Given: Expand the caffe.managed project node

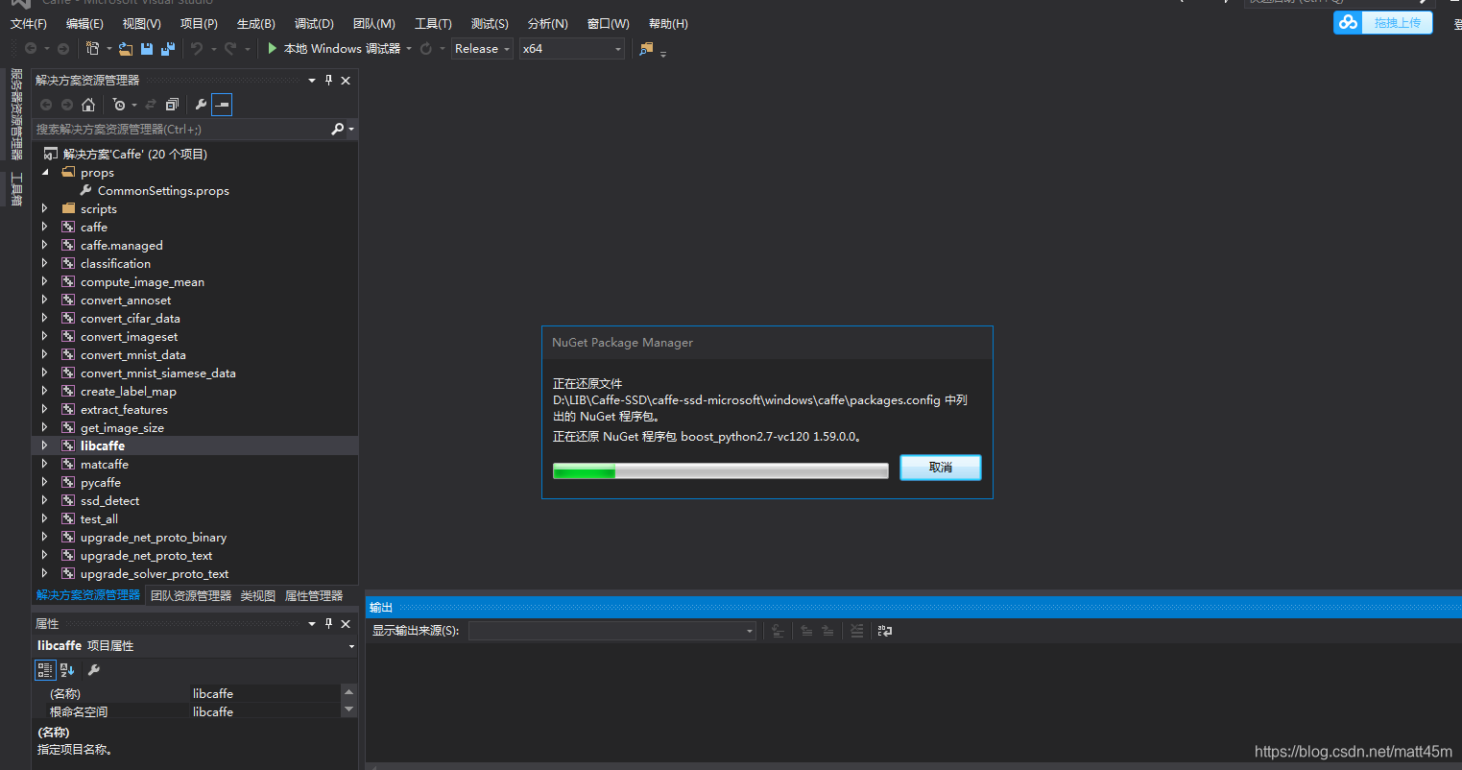Looking at the screenshot, I should [x=45, y=245].
